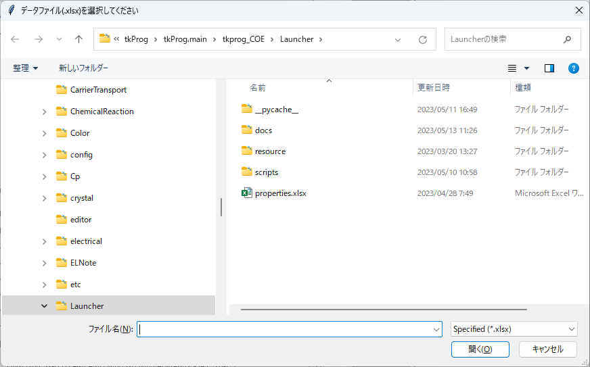Click the 開く(O) button
Screen dimensions: 590x367
pyautogui.click(x=480, y=349)
